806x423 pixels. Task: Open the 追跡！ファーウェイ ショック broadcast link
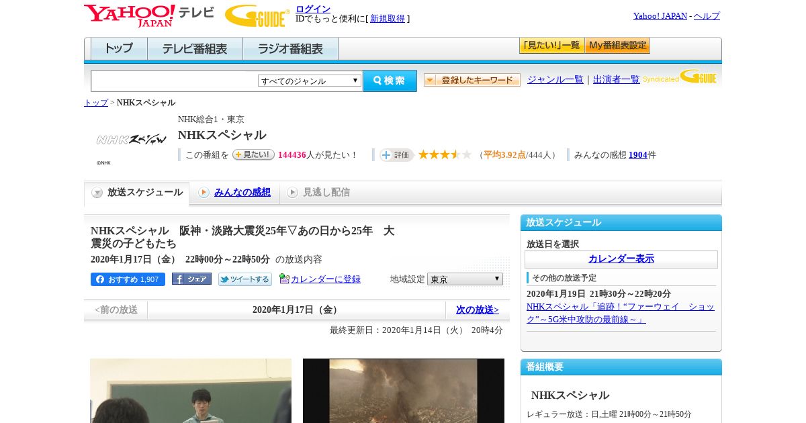[x=621, y=313]
